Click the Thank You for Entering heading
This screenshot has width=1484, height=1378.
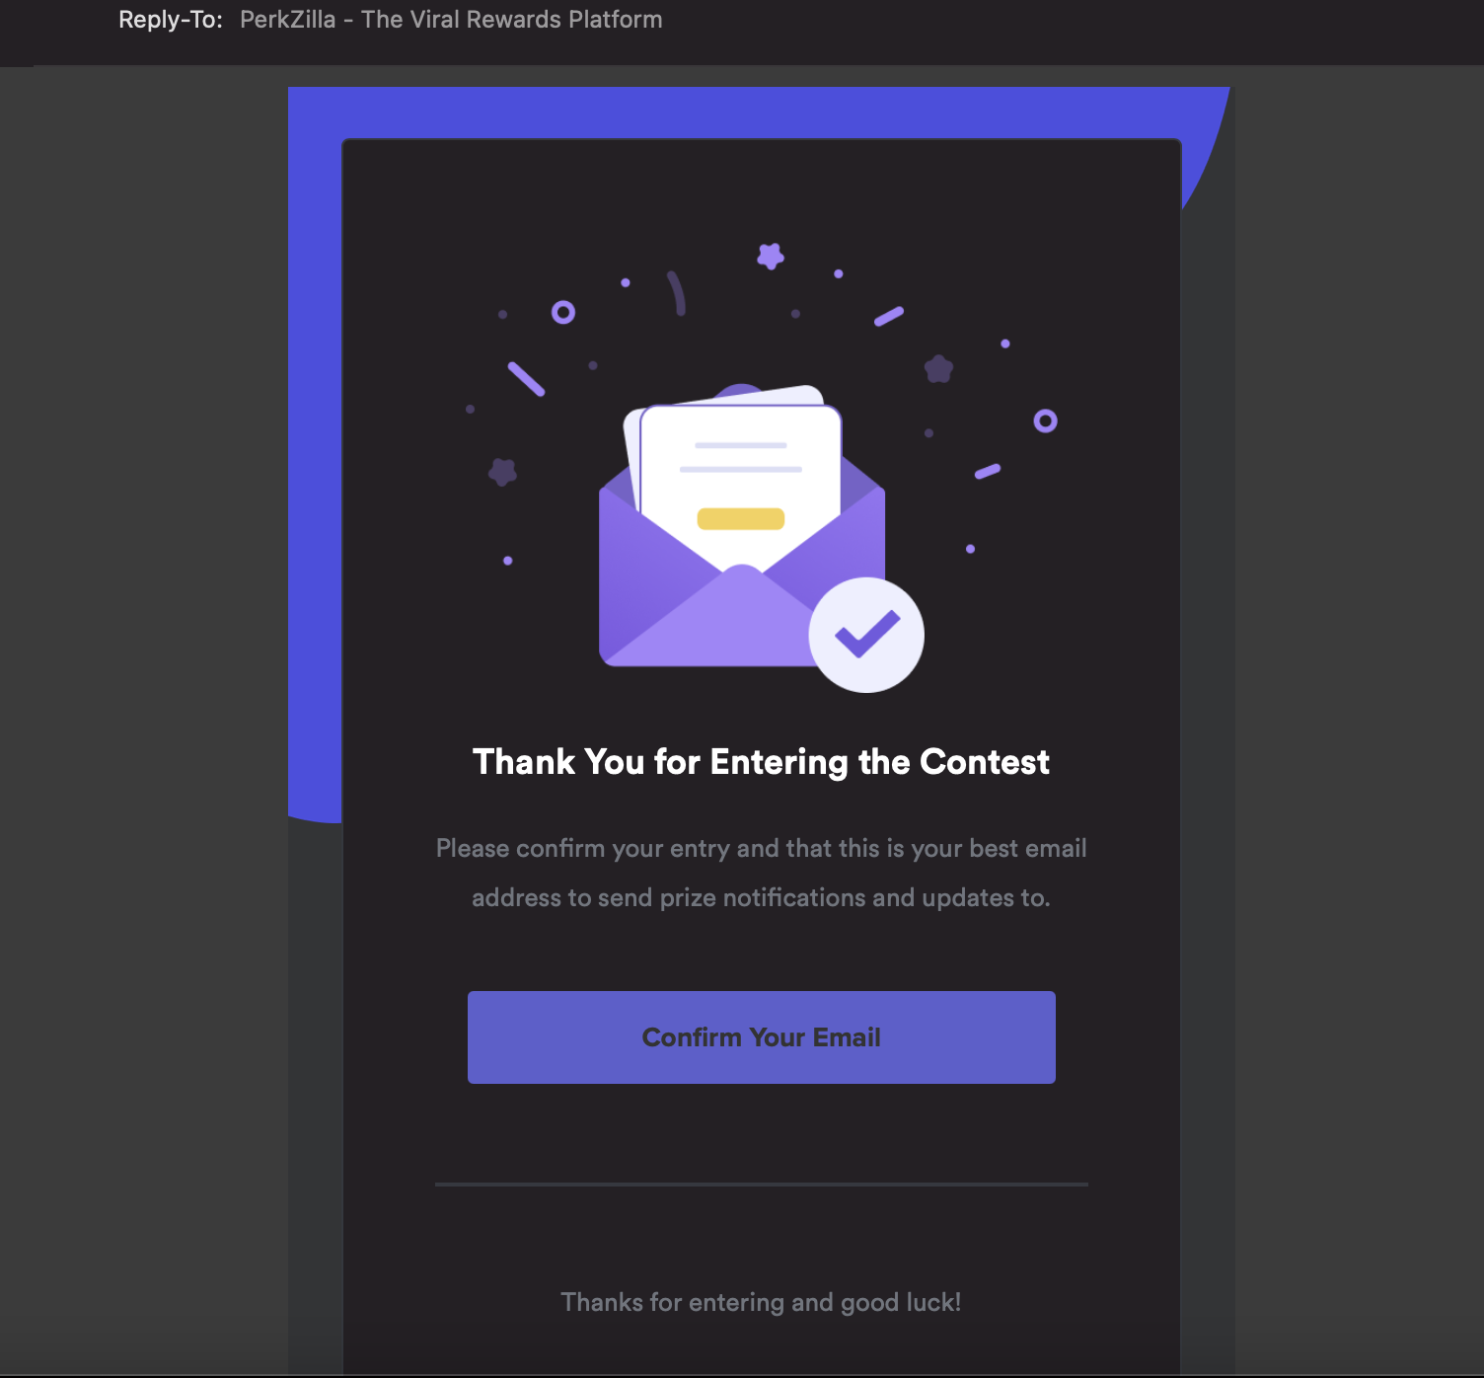point(761,762)
